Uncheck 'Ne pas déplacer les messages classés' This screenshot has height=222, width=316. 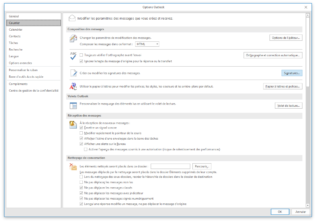click(x=81, y=188)
